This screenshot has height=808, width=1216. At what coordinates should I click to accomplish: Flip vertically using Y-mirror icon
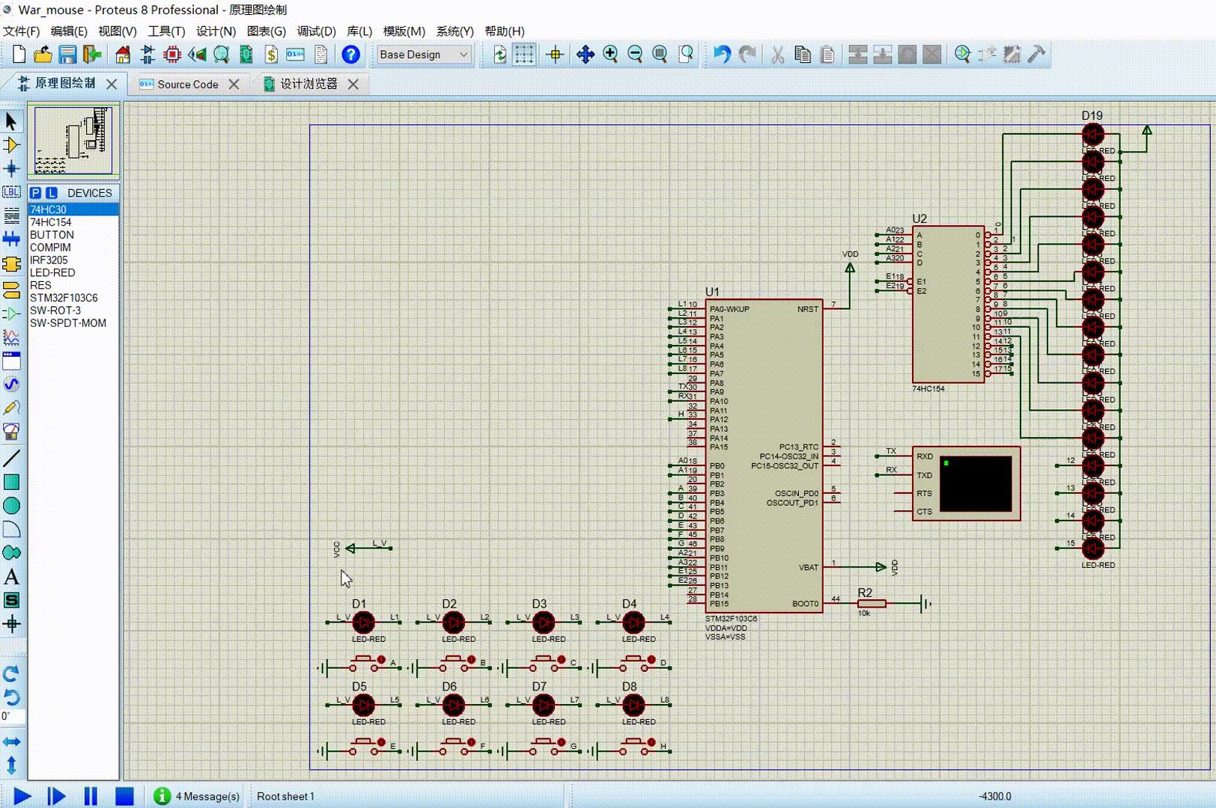(x=11, y=765)
